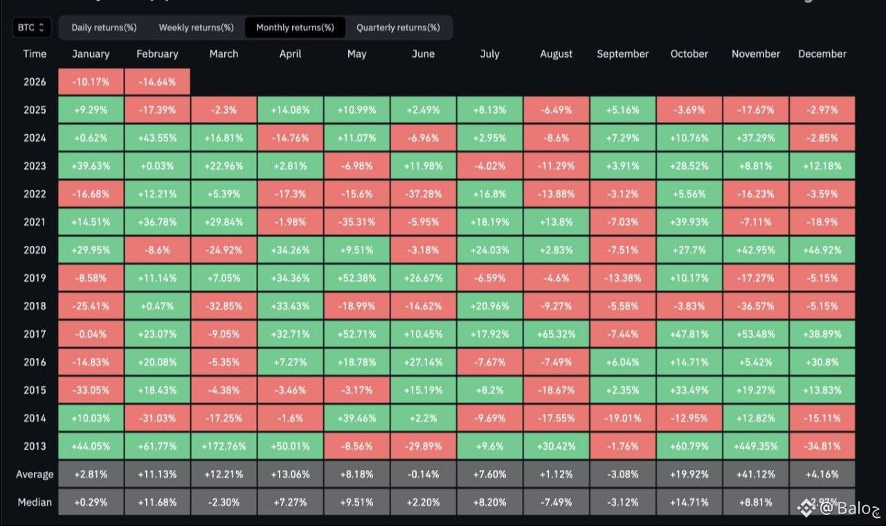This screenshot has height=526, width=886.
Task: Select the 2021 row label
Action: (35, 222)
